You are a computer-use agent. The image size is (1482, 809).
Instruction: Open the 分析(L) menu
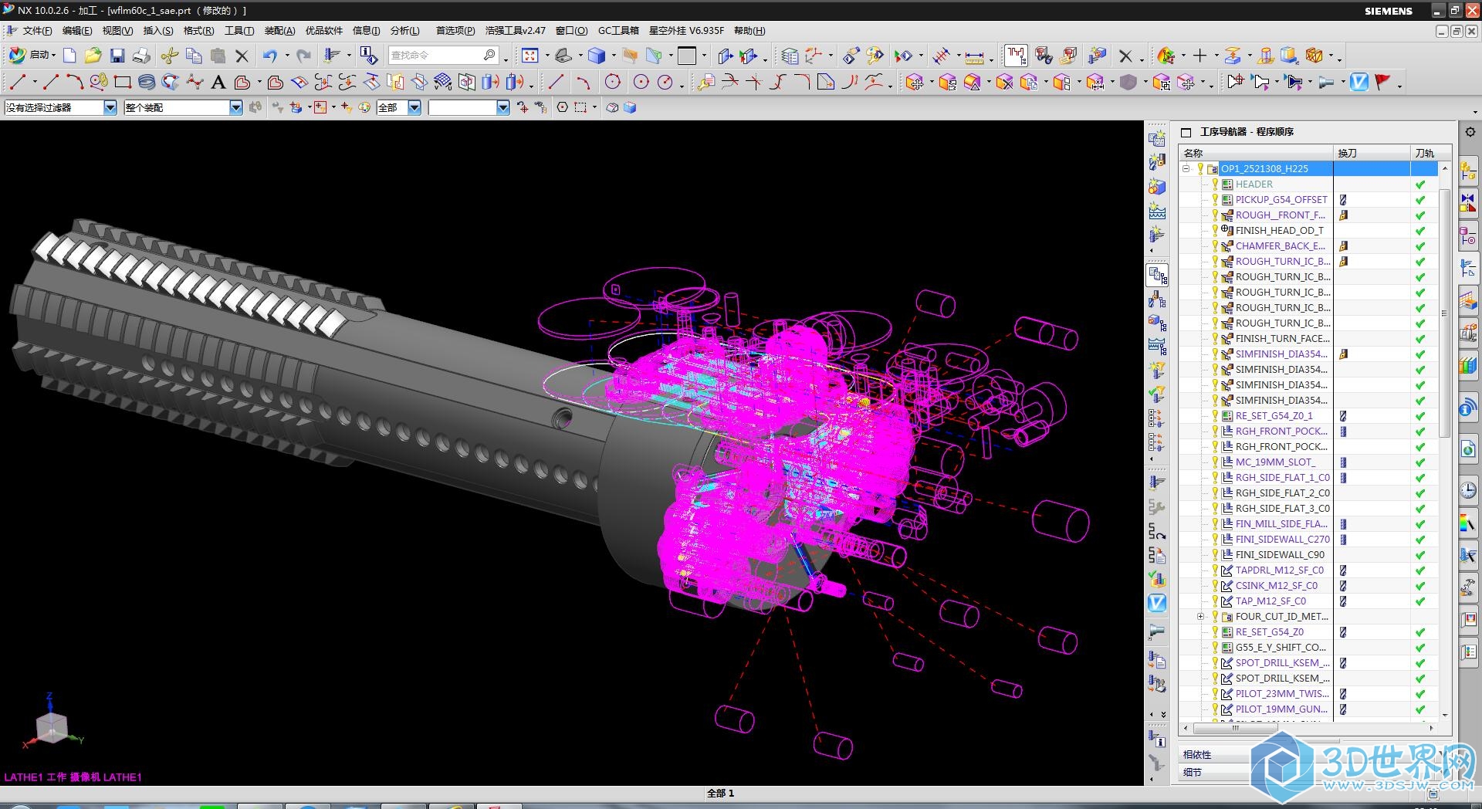[404, 31]
